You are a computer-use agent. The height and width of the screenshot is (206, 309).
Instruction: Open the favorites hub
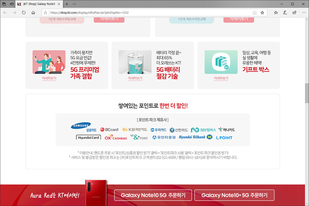(x=276, y=13)
